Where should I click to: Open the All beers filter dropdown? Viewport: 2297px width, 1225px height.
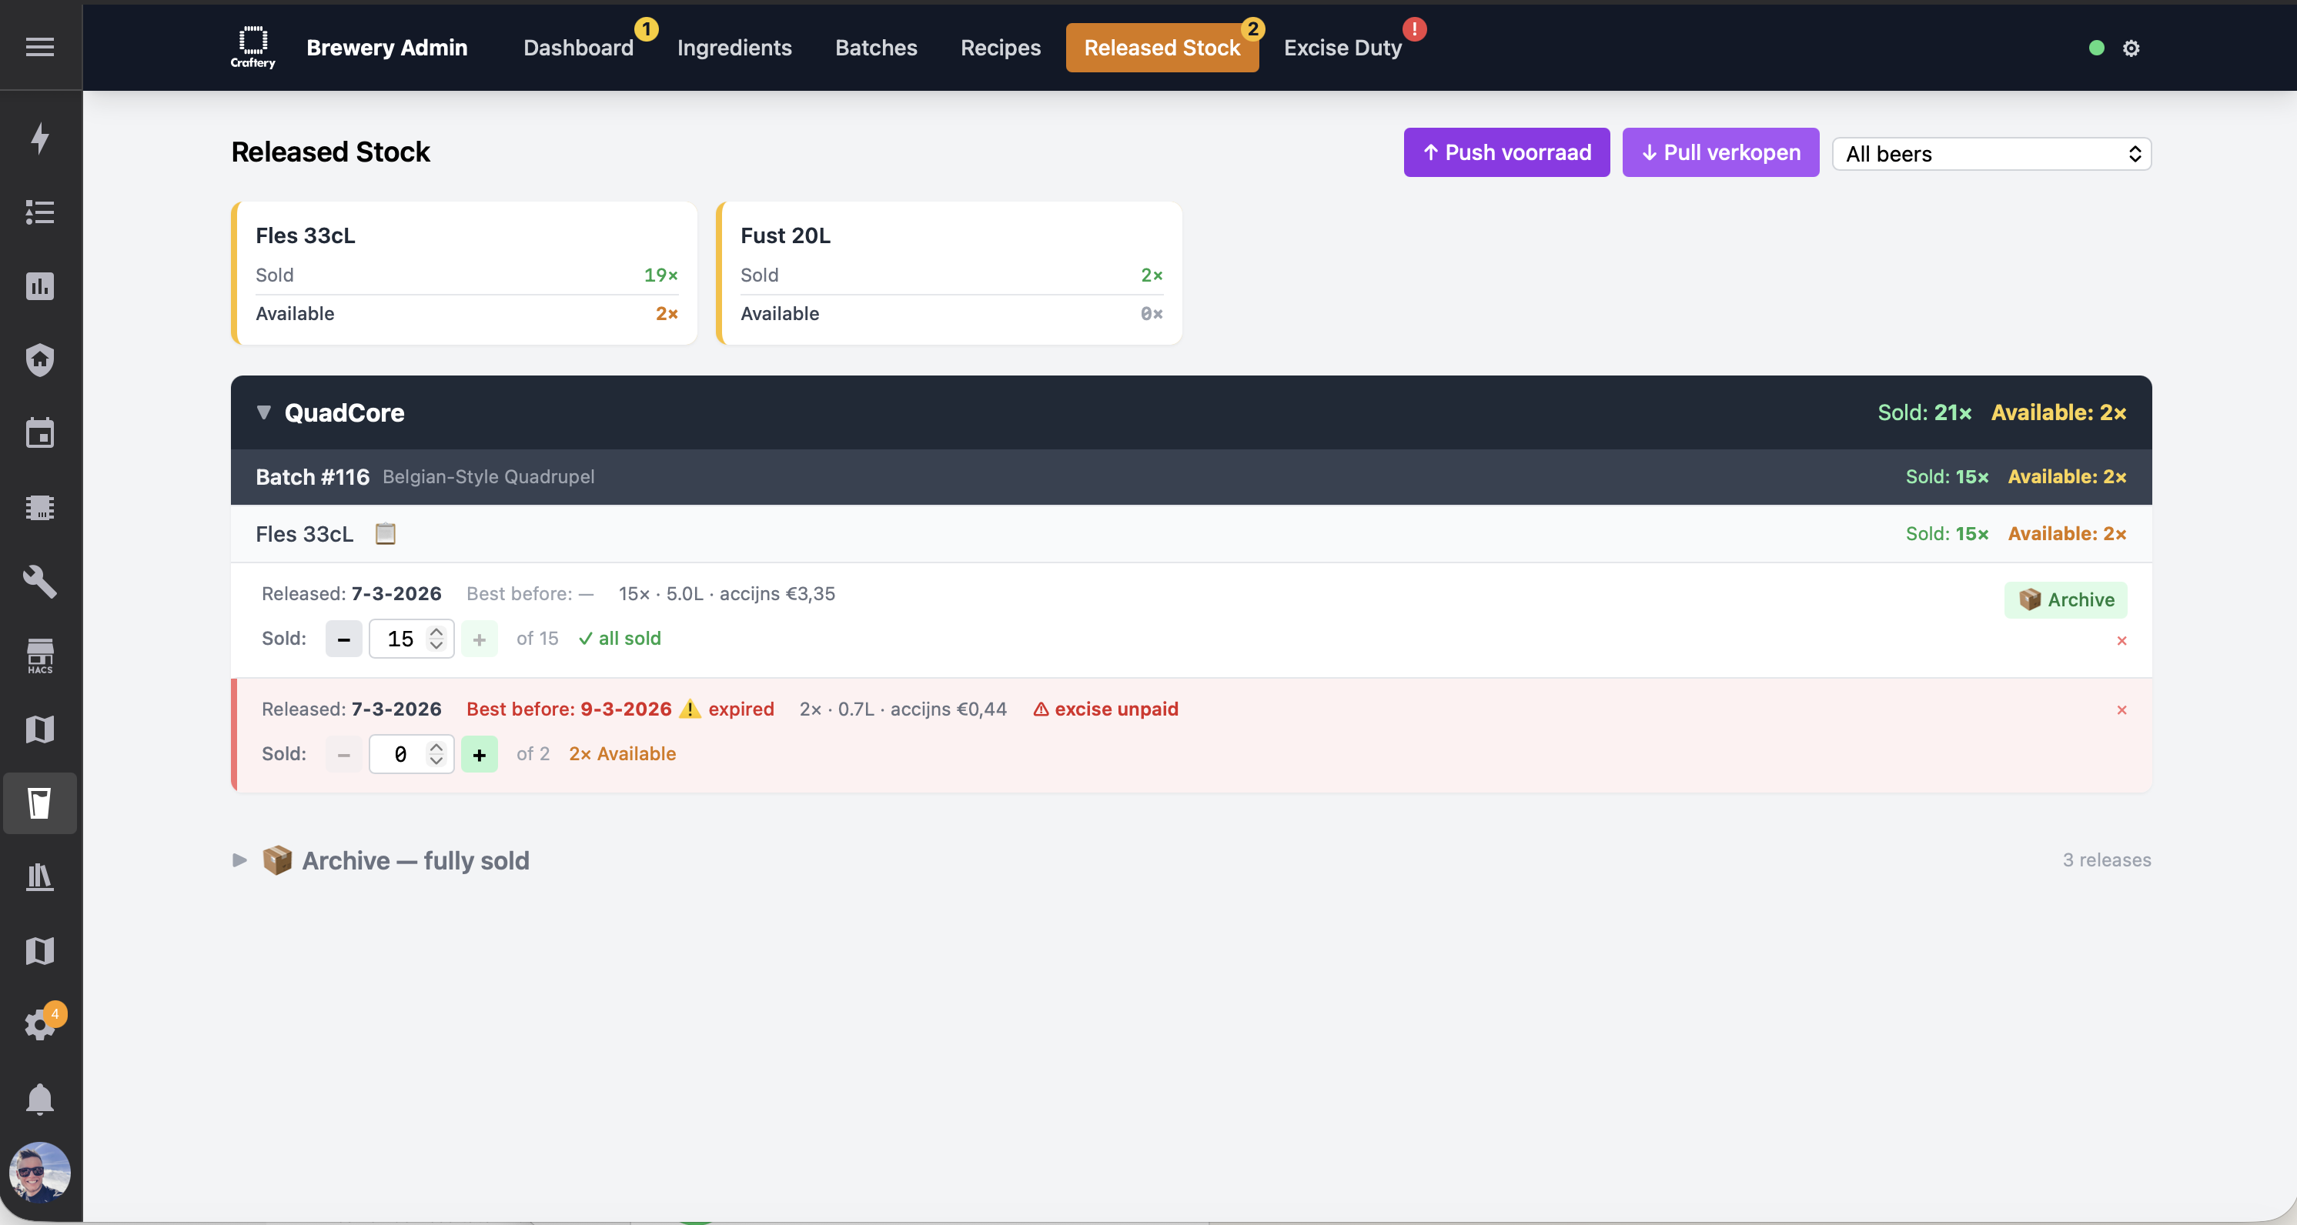(x=1991, y=153)
